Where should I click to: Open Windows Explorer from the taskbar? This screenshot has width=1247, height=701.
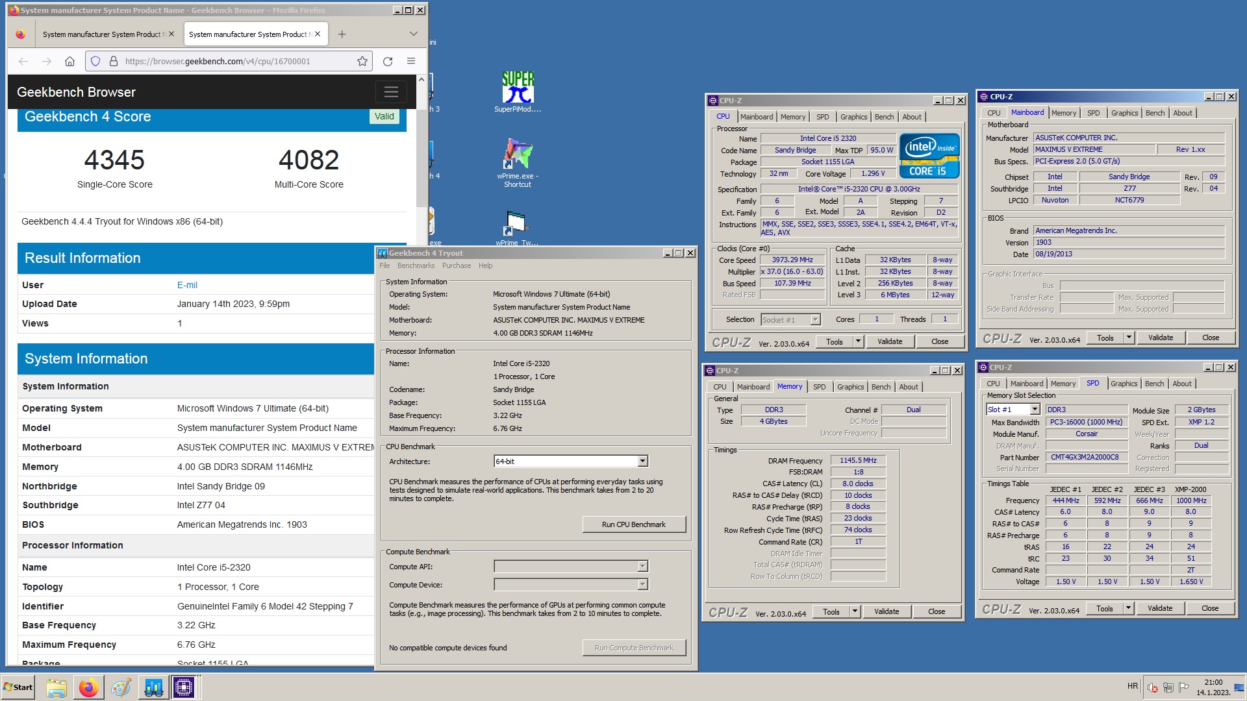[x=57, y=687]
